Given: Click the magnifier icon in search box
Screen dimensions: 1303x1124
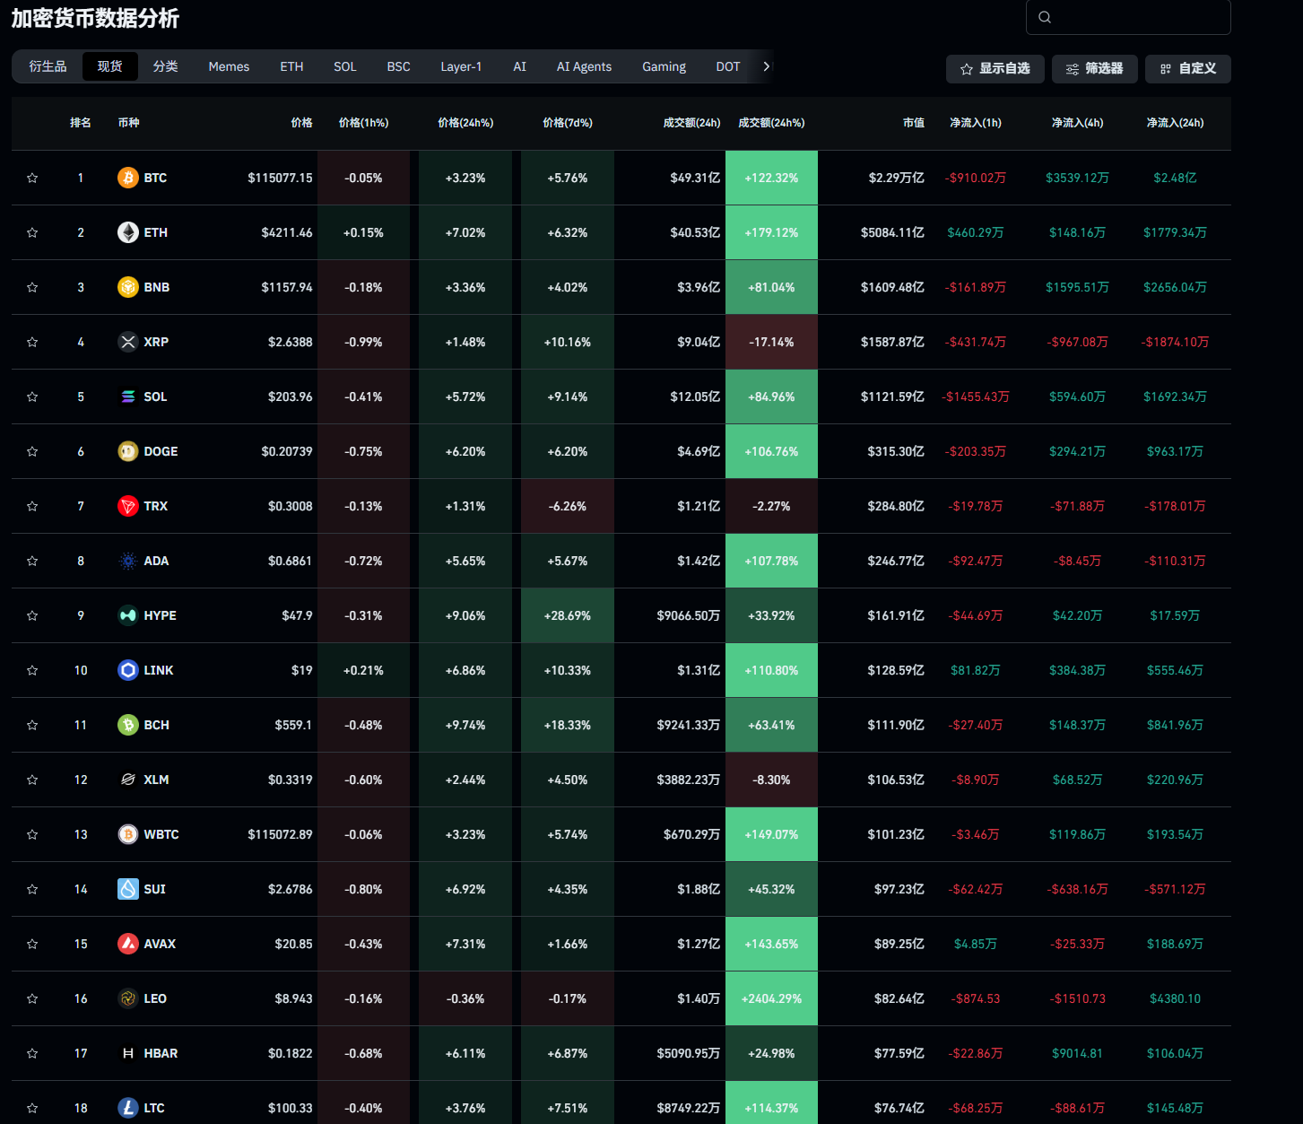Looking at the screenshot, I should pyautogui.click(x=1045, y=17).
